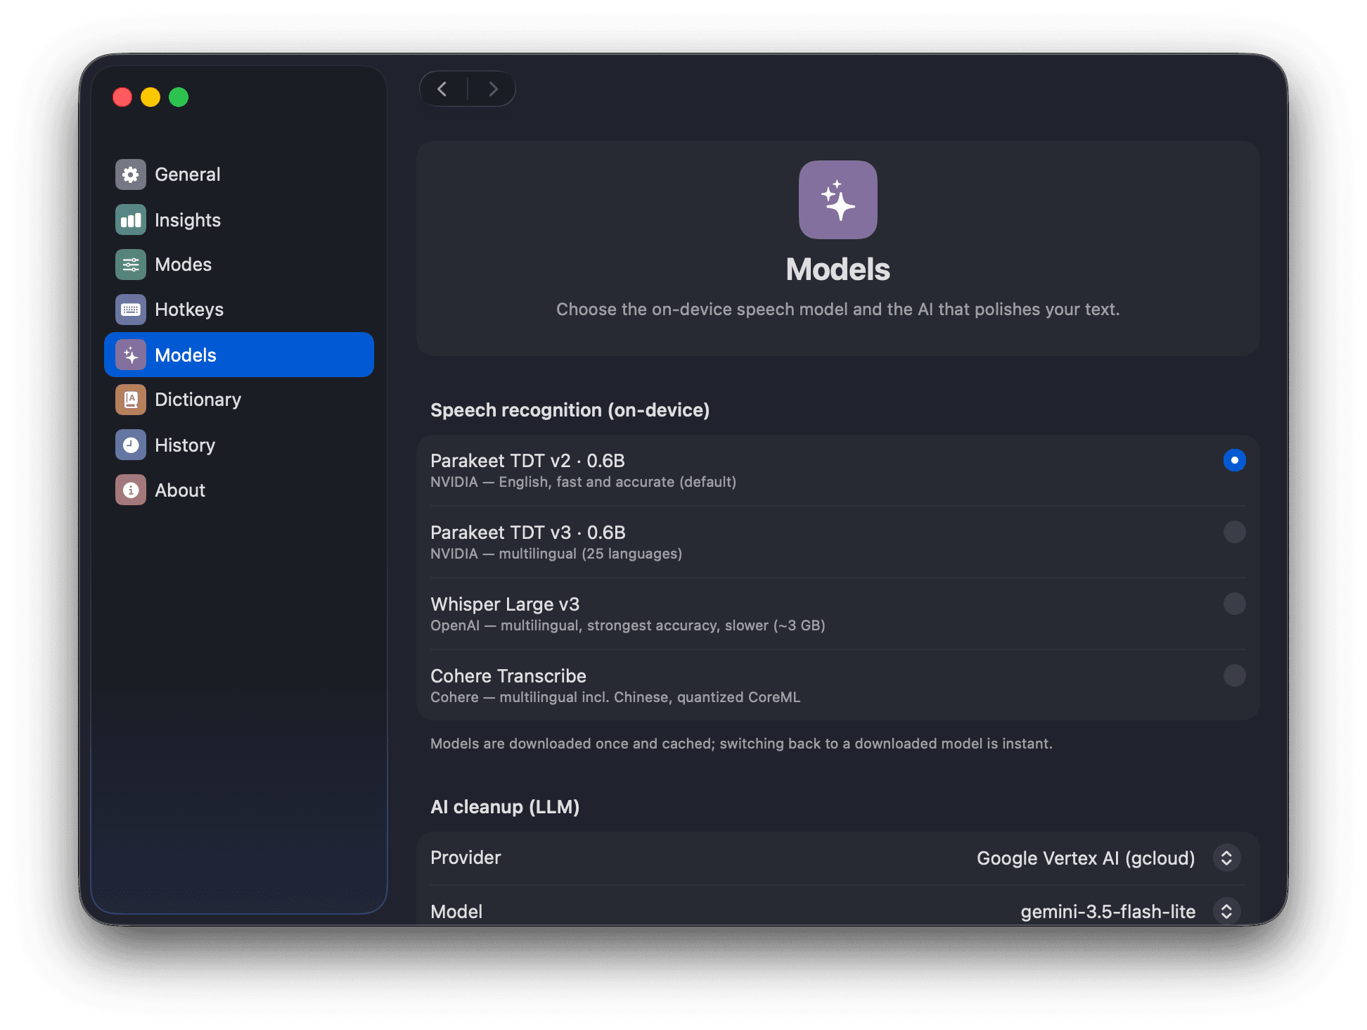
Task: Click the Parakeet TDT v3 · 0.6B title
Action: tap(528, 533)
